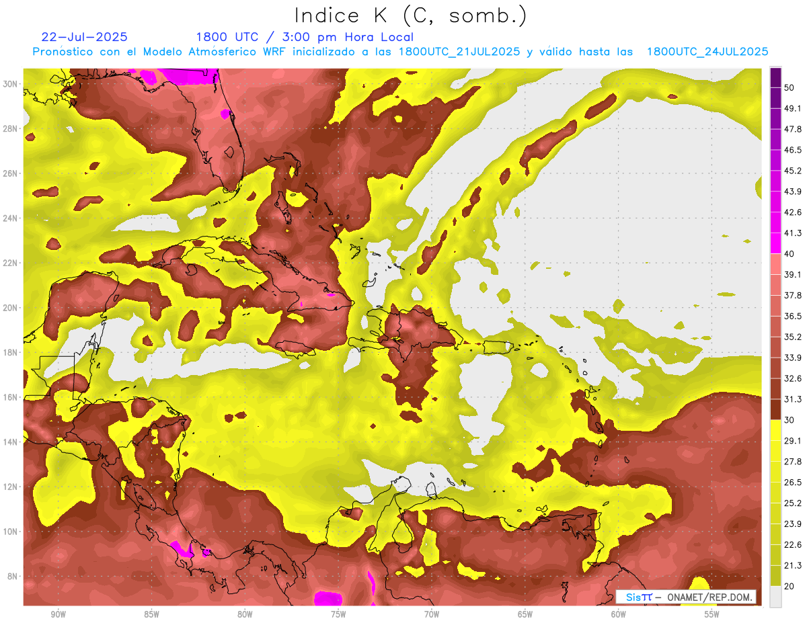This screenshot has height=623, width=807.
Task: Click the colorbar label '30'
Action: coord(790,420)
